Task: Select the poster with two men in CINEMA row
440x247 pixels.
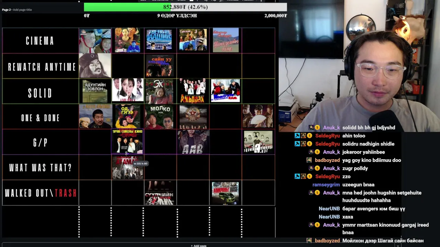Action: click(95, 40)
